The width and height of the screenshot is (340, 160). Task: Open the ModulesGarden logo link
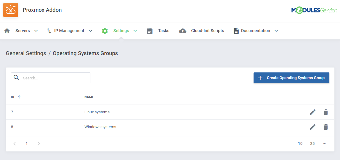tap(314, 10)
